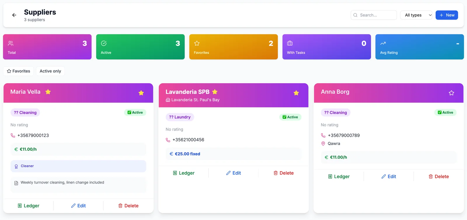Open Lavanderia SPB ledger
This screenshot has height=220, width=467.
pyautogui.click(x=184, y=173)
